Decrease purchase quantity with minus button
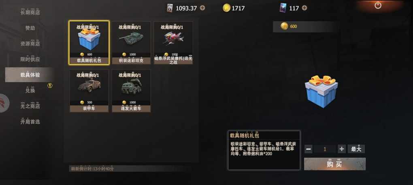Viewport: 413px width, 185px height. pos(309,149)
